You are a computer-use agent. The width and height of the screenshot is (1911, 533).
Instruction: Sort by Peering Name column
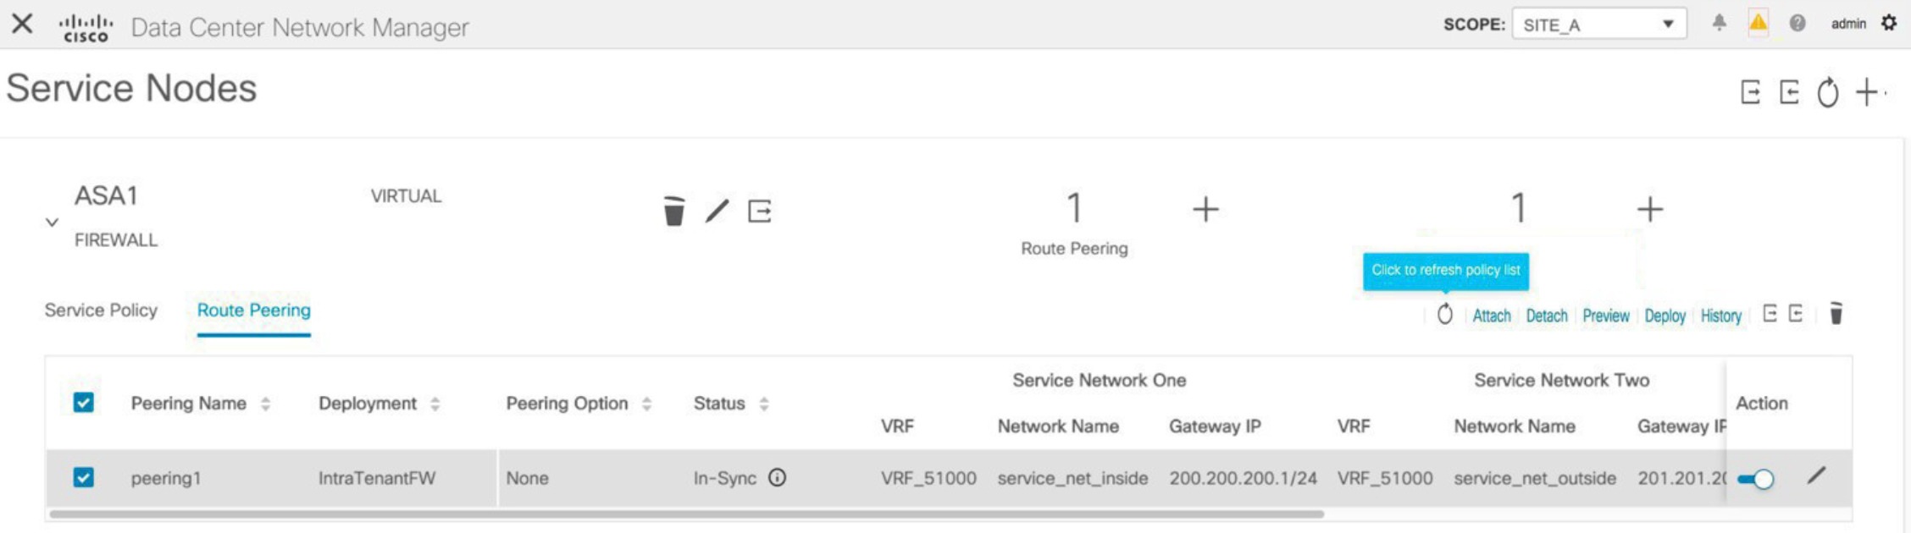pos(265,404)
